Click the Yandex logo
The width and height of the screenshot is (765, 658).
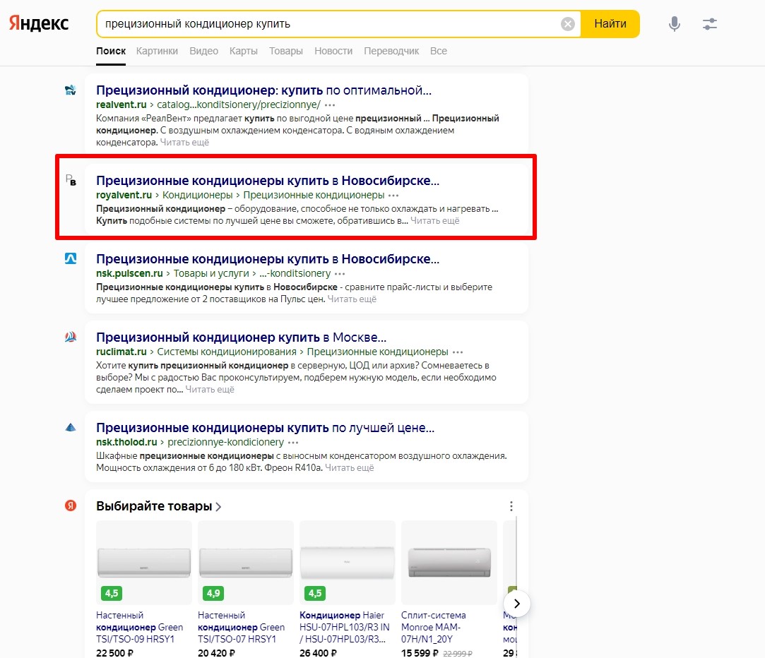coord(39,24)
